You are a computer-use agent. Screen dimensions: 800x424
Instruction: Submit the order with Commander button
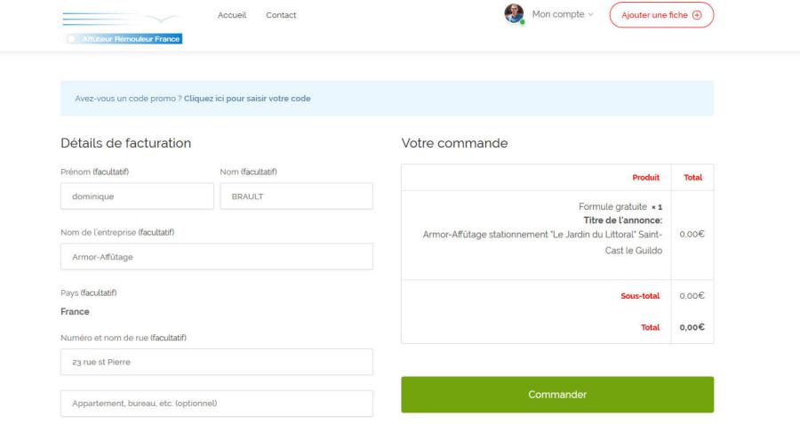coord(556,395)
